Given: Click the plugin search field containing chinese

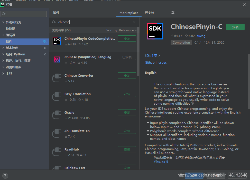Looking at the screenshot, I should coord(94,22).
